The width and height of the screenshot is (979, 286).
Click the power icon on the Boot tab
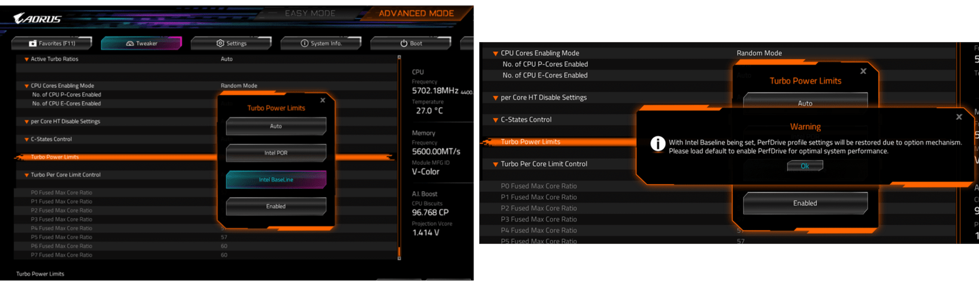[x=404, y=43]
